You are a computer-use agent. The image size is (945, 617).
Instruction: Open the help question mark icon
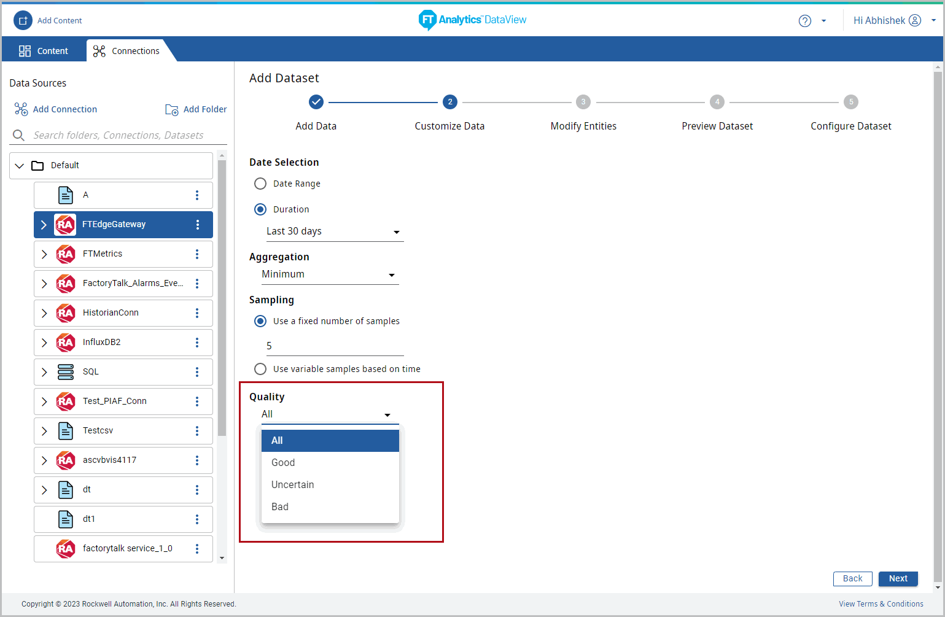(804, 21)
